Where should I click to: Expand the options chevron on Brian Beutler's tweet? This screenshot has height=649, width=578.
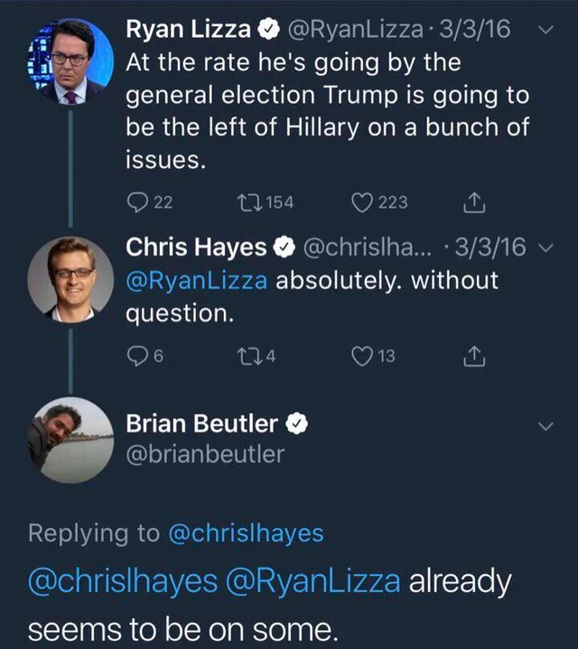[x=545, y=426]
